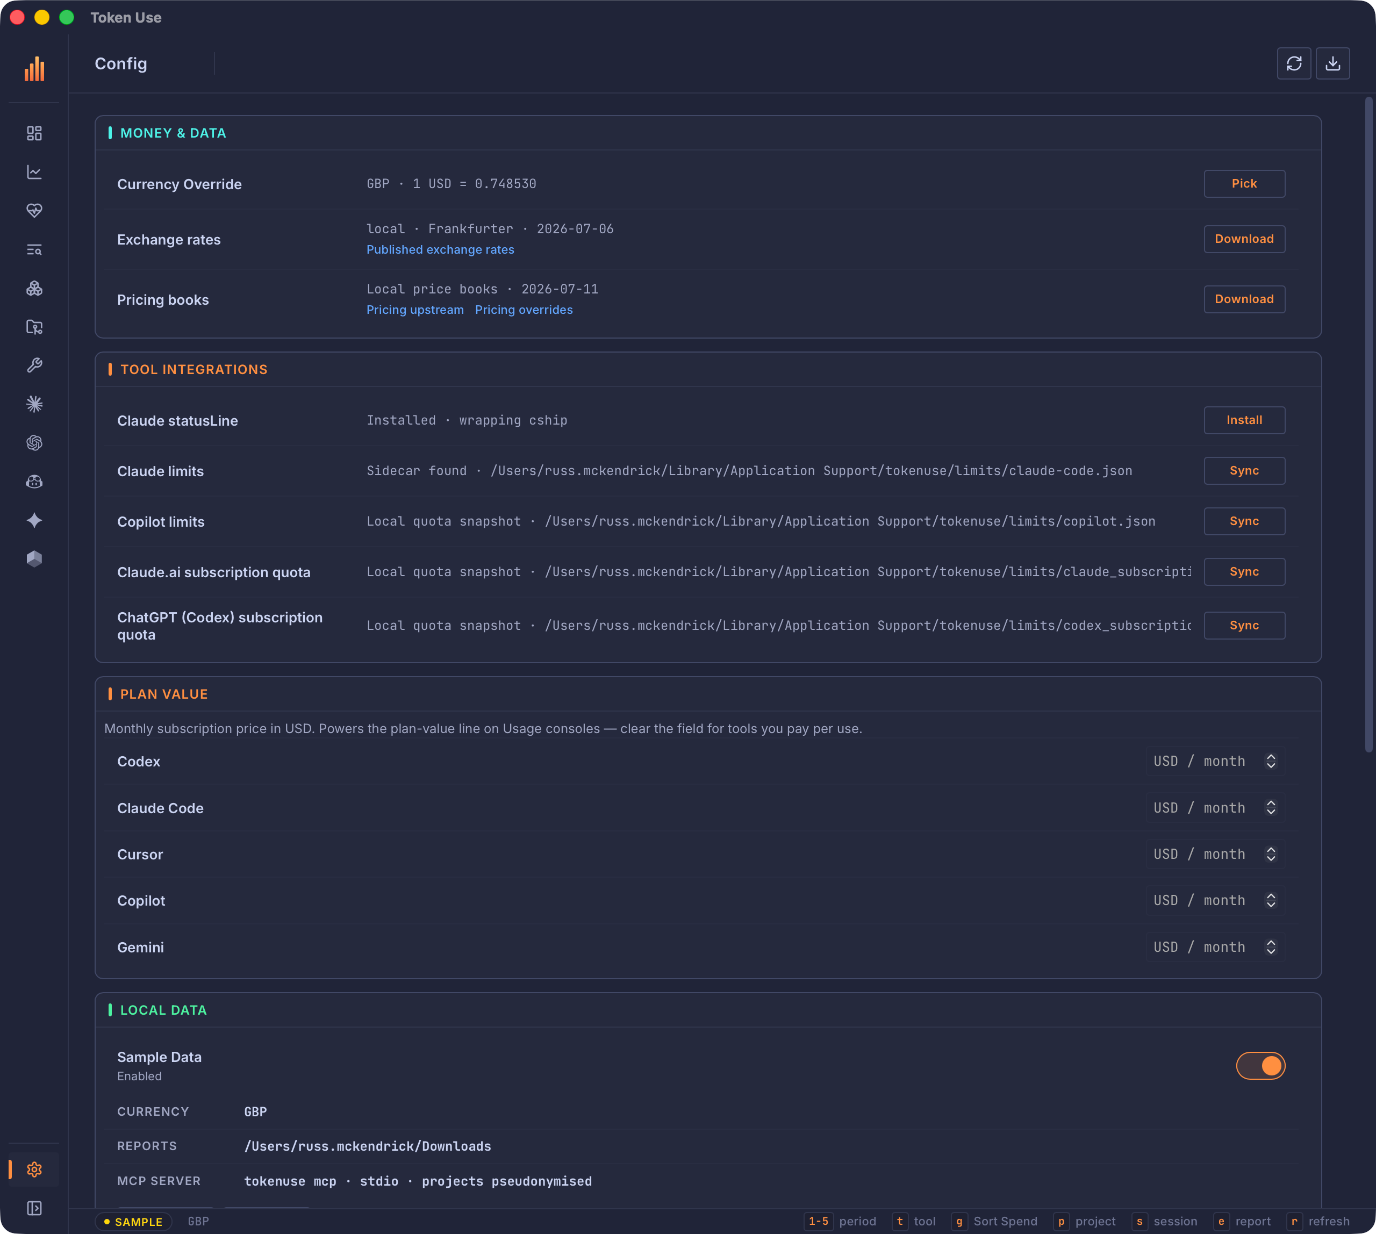Open the wrench tools view
Viewport: 1376px width, 1234px height.
pyautogui.click(x=34, y=365)
